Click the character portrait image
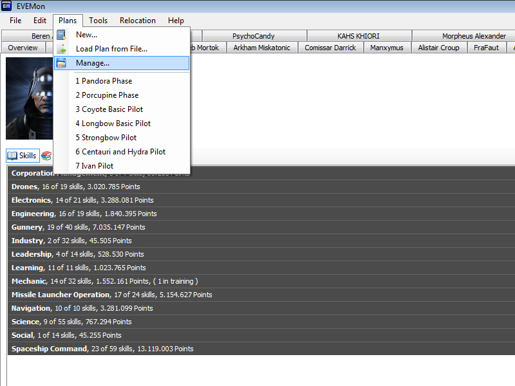The image size is (515, 386). (29, 98)
